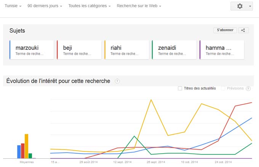Open the Recherche sur le Web menu
This screenshot has width=259, height=167.
click(139, 6)
